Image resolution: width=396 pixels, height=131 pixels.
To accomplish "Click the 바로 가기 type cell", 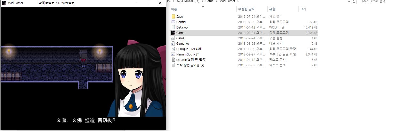I will click(x=276, y=43).
